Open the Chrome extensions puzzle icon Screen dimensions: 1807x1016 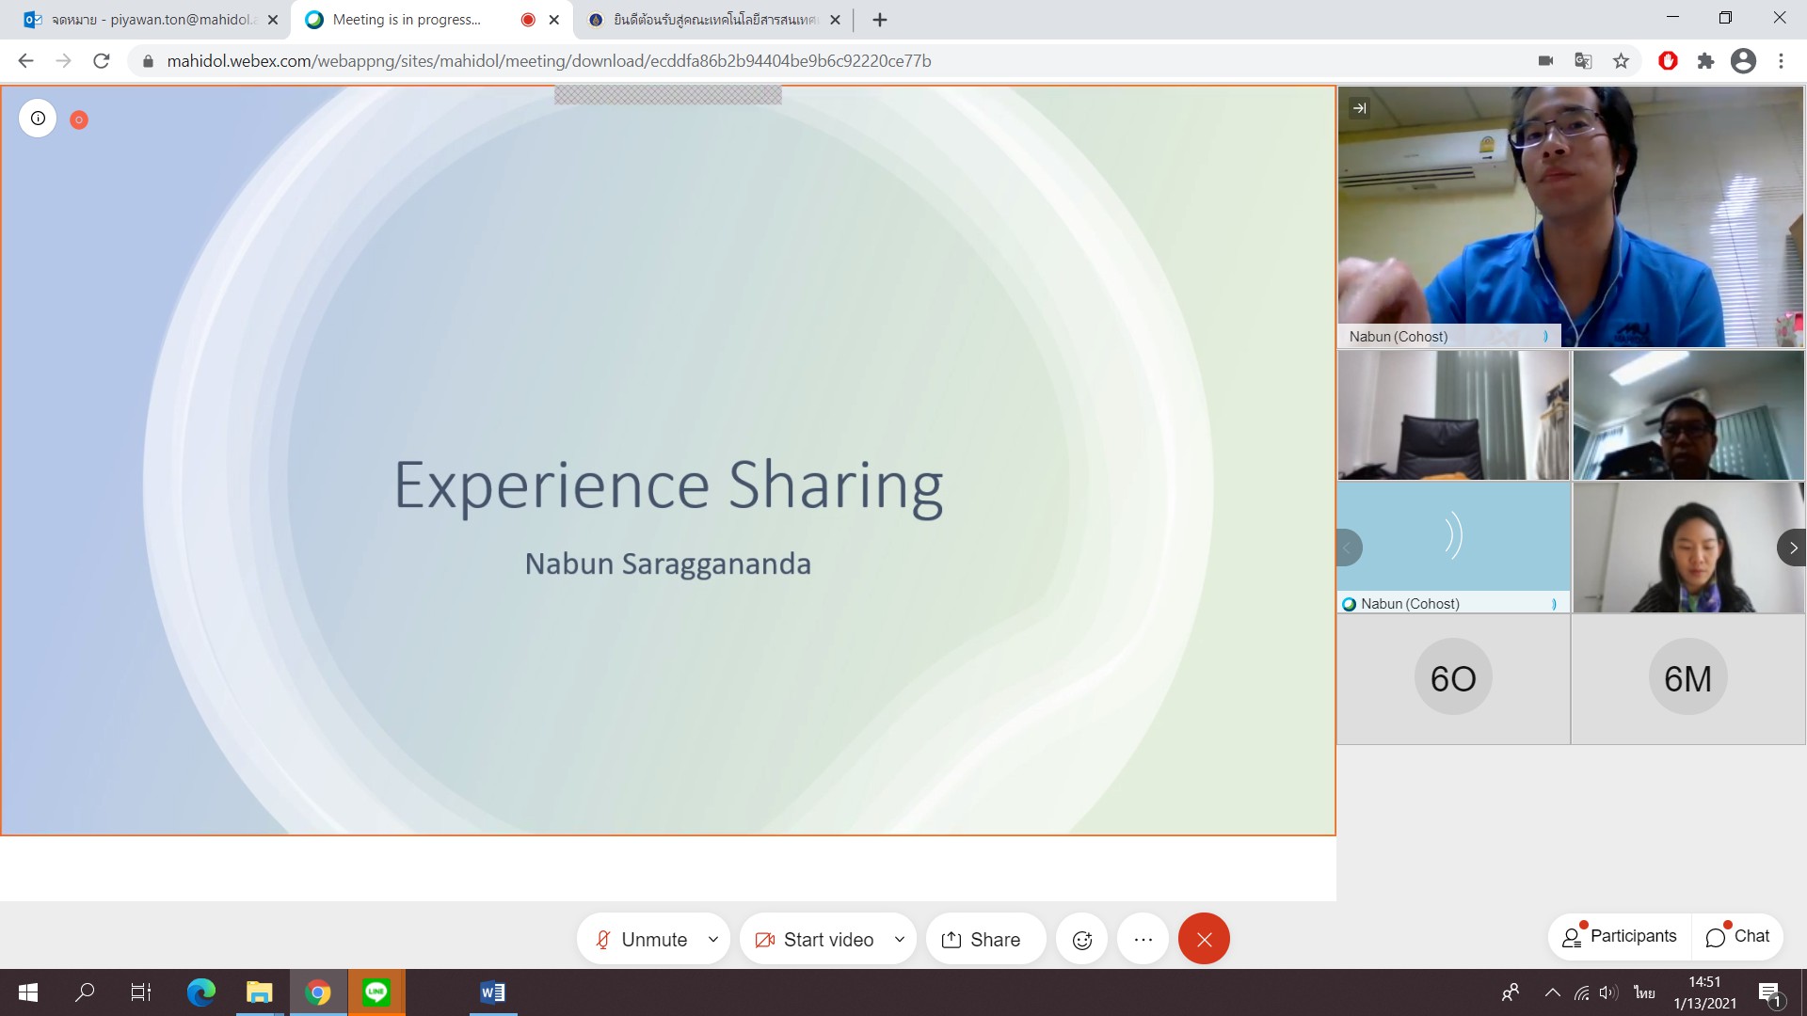(x=1705, y=61)
